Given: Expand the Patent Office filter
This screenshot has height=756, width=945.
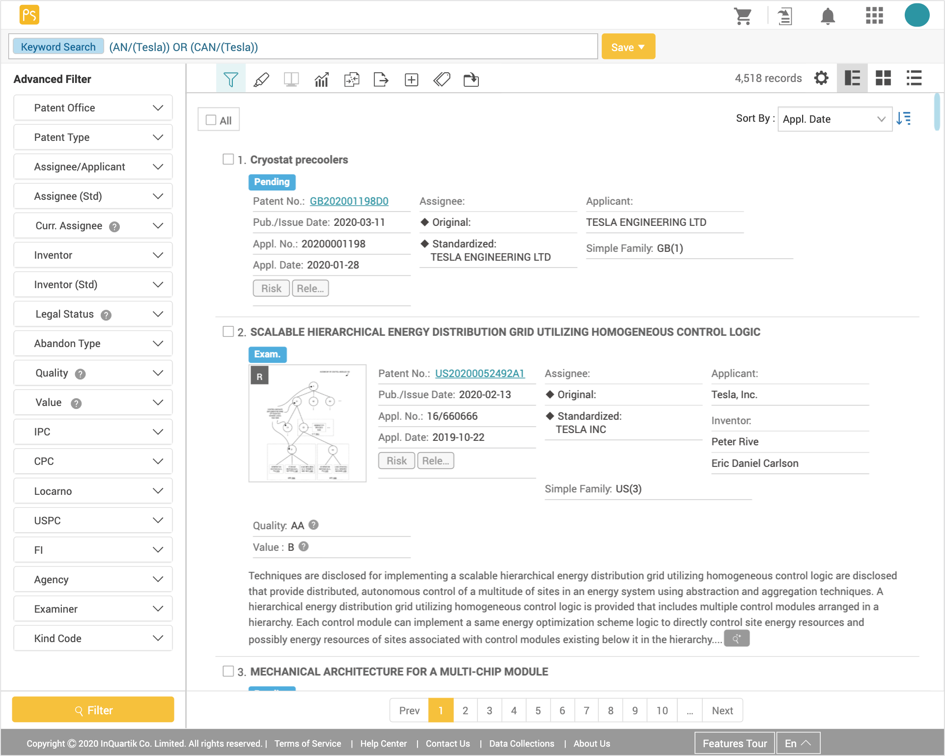Looking at the screenshot, I should 93,108.
